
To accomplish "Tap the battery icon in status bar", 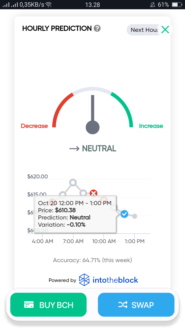I will [177, 5].
